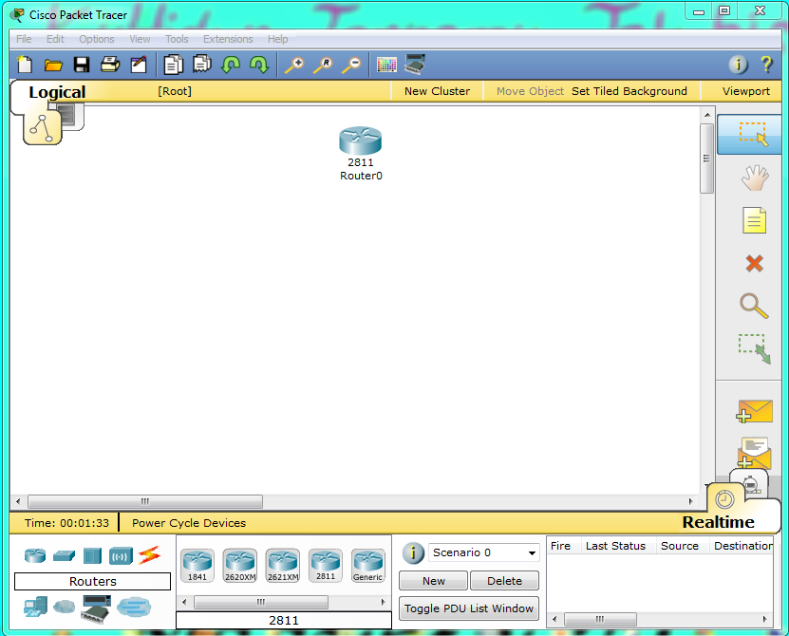This screenshot has width=789, height=636.
Task: Switch to Simulation mode stopwatch tab
Action: (750, 483)
